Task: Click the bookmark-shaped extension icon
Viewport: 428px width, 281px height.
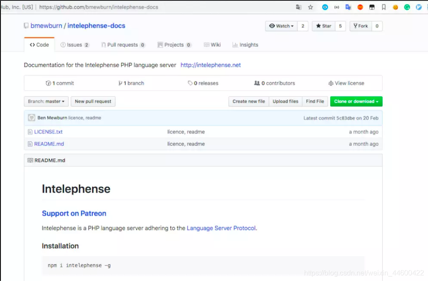Action: (383, 7)
